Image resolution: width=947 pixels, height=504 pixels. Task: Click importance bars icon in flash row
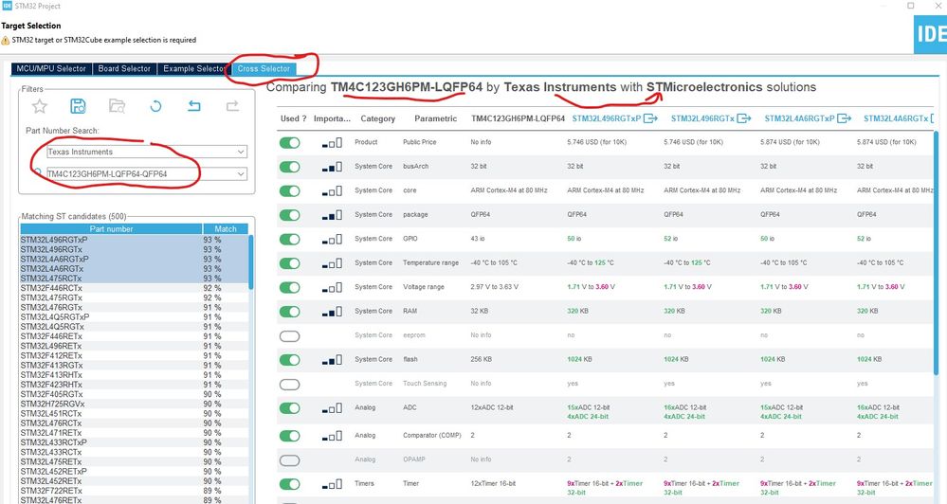[332, 360]
